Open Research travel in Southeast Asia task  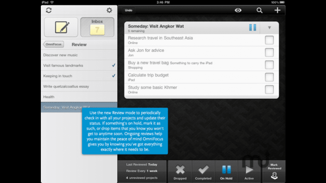point(160,38)
